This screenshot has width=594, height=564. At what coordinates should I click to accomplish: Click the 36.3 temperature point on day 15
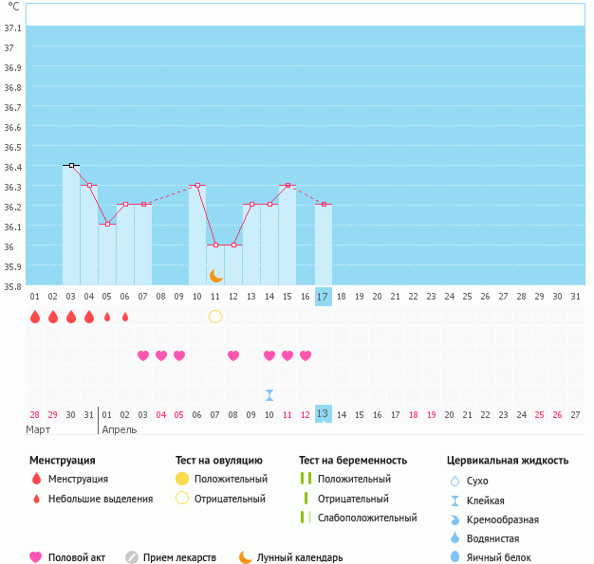click(288, 185)
